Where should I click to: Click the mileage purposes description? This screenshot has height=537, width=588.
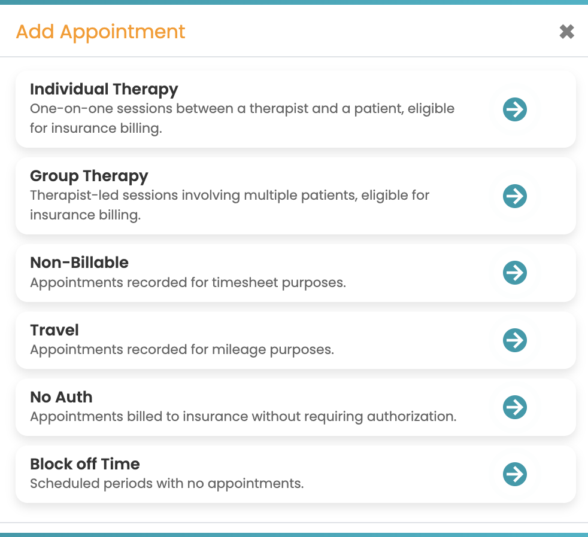[182, 350]
